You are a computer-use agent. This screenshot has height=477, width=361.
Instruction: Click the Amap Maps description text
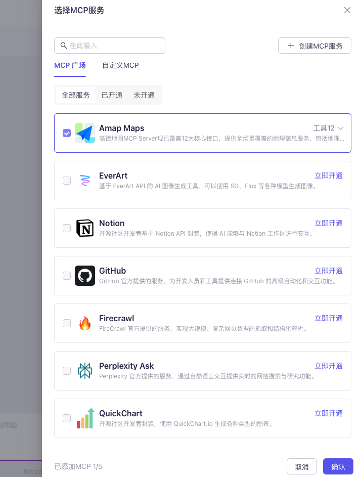click(x=222, y=139)
